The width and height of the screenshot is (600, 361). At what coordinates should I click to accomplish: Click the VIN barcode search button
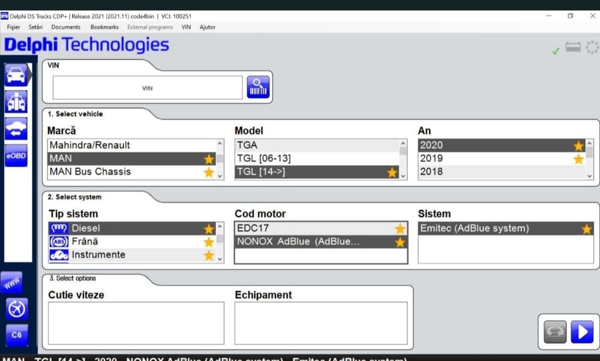tap(258, 87)
